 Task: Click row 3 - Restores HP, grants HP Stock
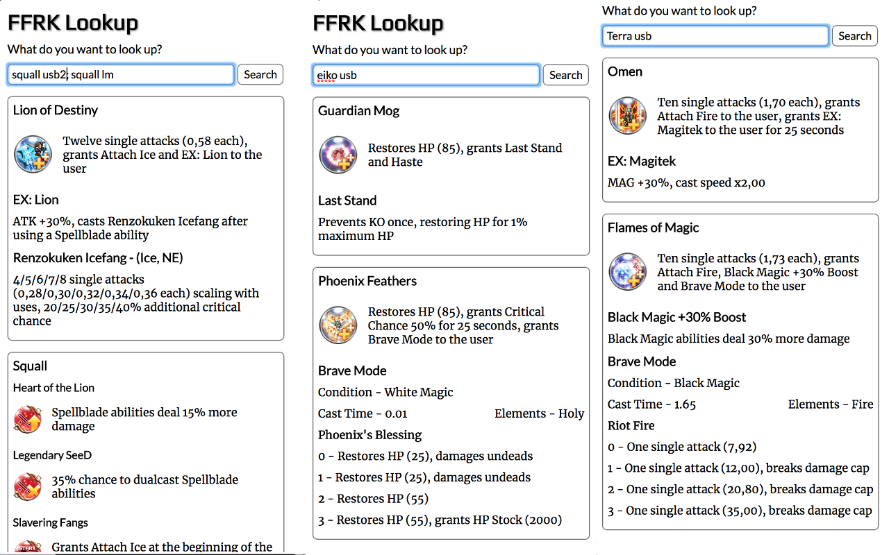(440, 520)
